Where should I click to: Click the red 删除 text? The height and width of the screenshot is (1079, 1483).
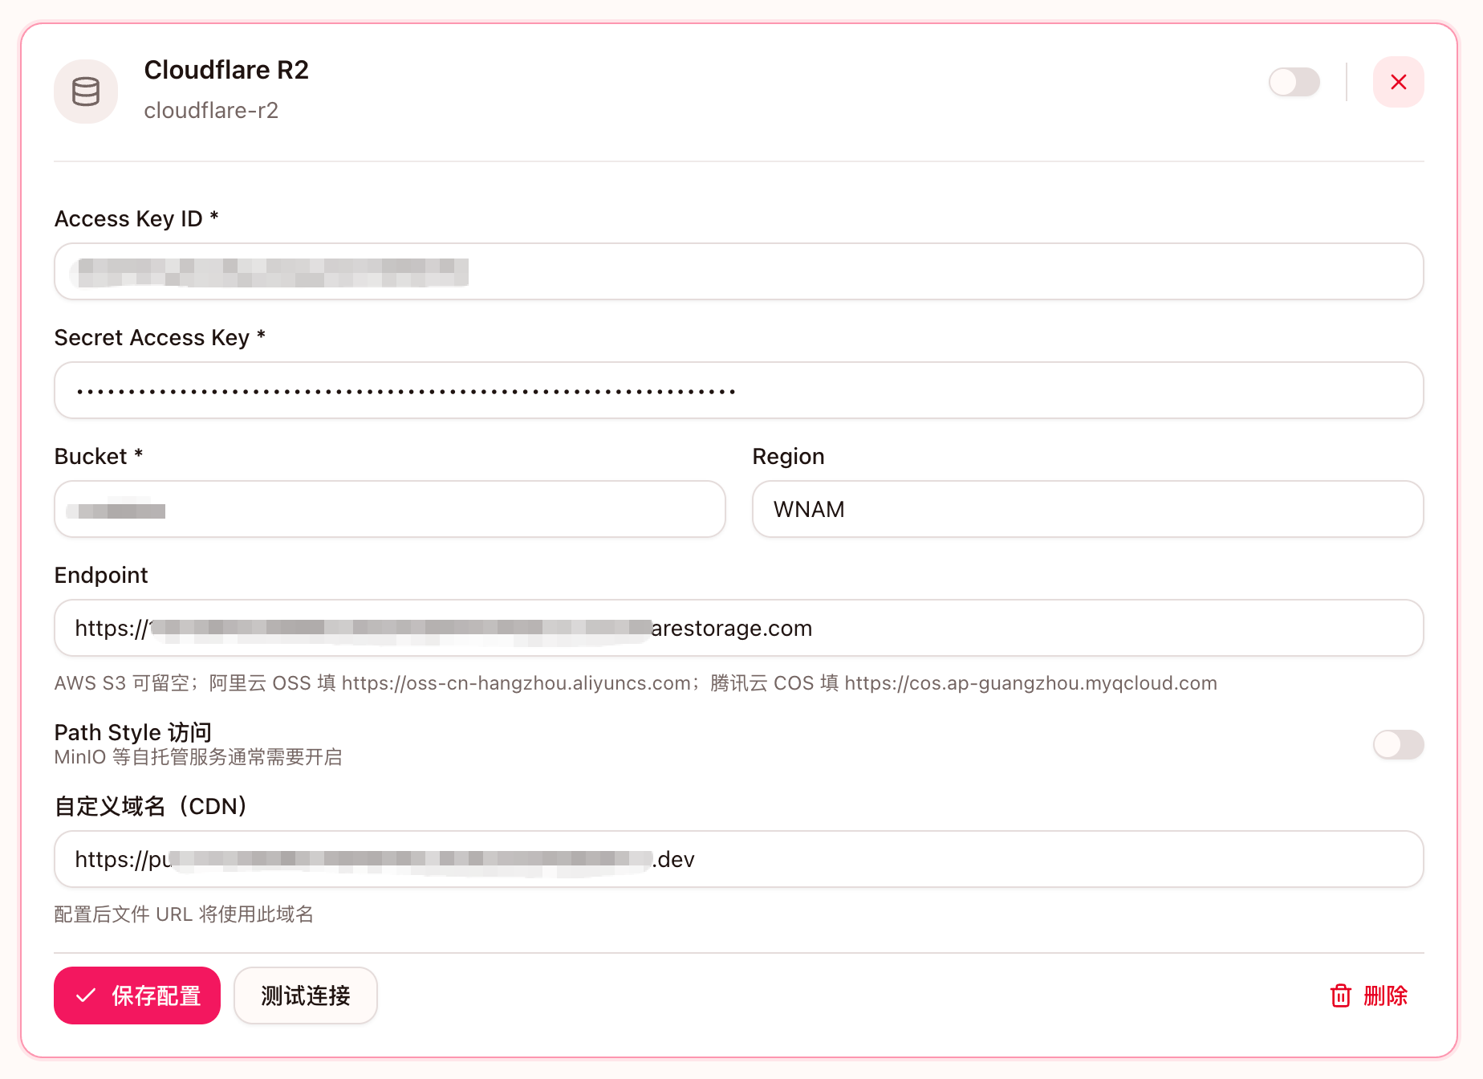tap(1386, 996)
